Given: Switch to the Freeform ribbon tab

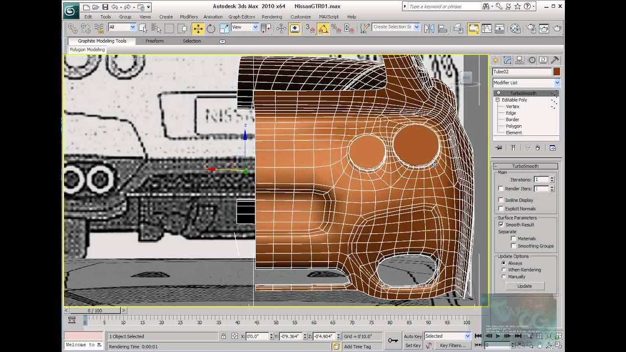Looking at the screenshot, I should [x=155, y=41].
